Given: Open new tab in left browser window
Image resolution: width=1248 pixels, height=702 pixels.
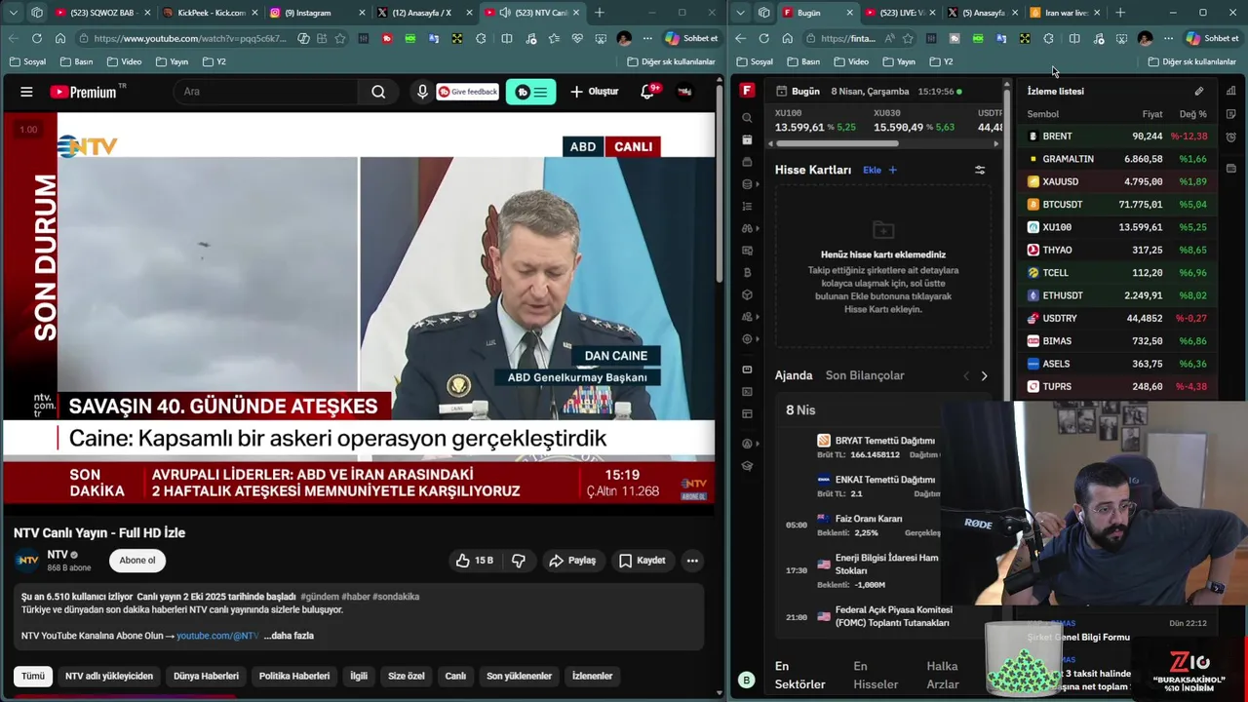Looking at the screenshot, I should [x=599, y=13].
